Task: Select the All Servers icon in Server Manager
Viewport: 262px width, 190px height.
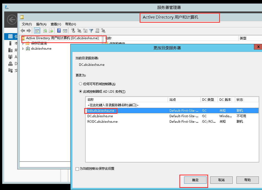Action: (10, 50)
